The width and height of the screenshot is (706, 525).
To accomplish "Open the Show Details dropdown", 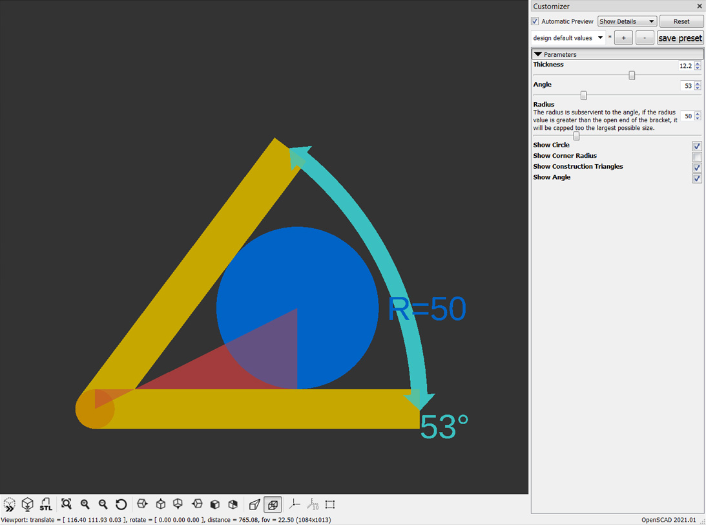I will coord(627,21).
